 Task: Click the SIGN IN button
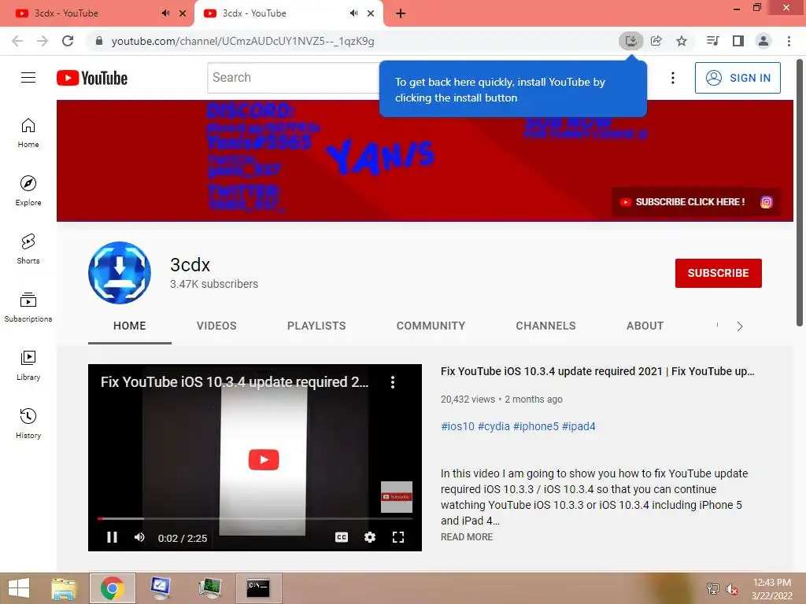(x=738, y=78)
